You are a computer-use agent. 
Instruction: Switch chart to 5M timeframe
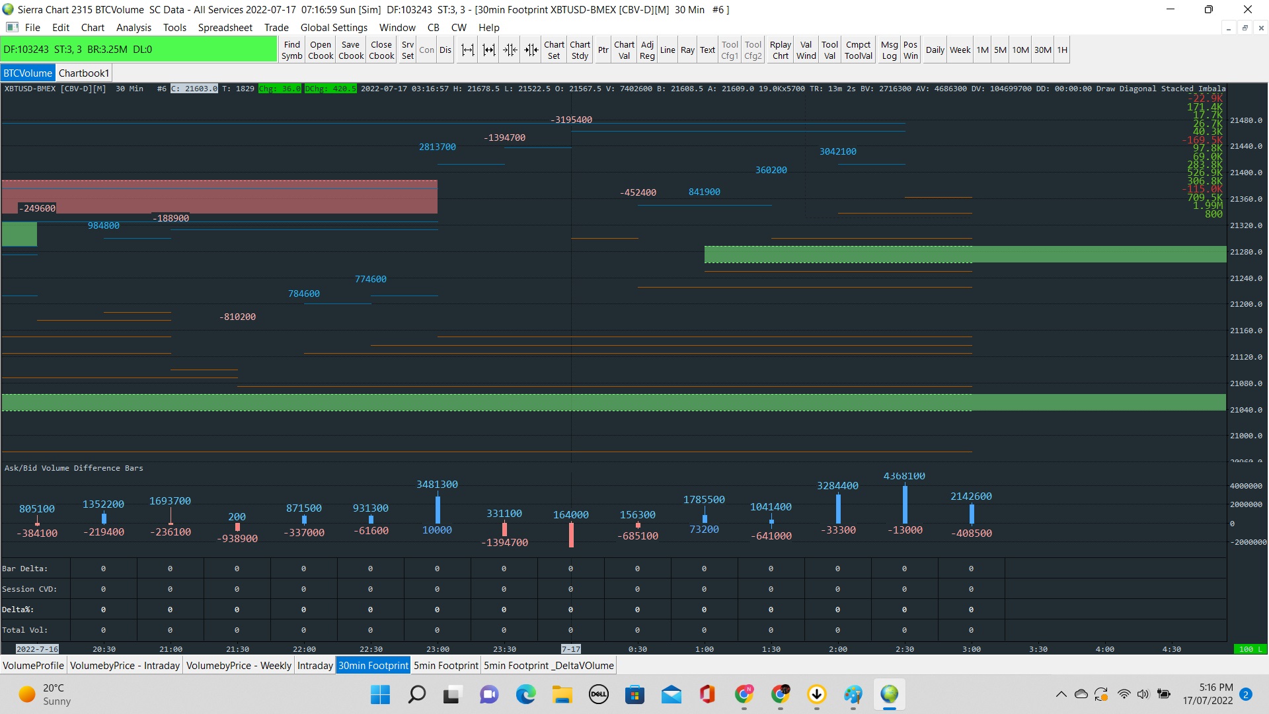tap(1000, 50)
